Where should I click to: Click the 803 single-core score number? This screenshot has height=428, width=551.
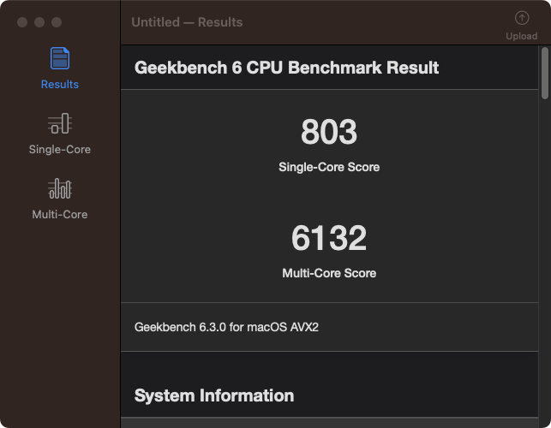[x=329, y=132]
